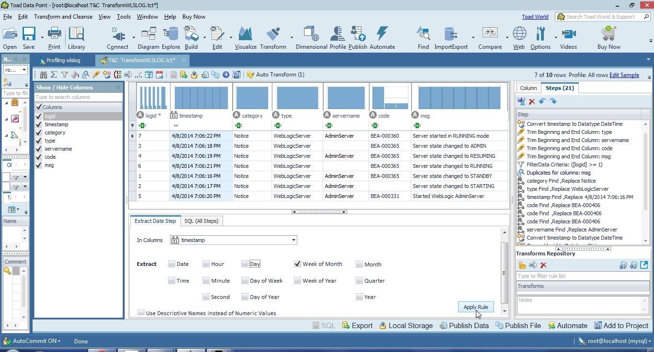
Task: Click the Type to filter rule list field
Action: (x=582, y=276)
